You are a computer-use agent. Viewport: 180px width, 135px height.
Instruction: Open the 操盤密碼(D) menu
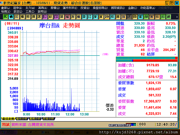click(x=100, y=8)
